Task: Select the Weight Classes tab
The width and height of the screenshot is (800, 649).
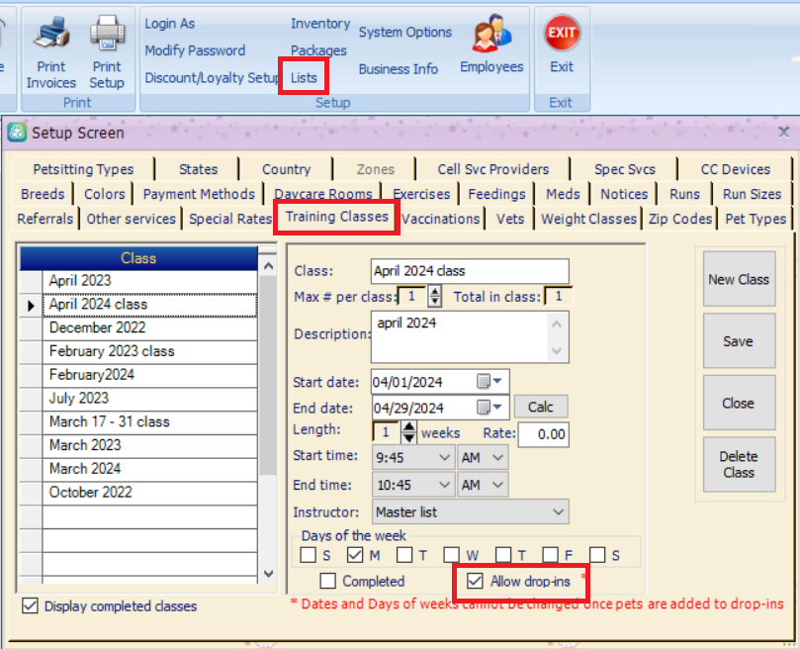Action: (x=588, y=219)
